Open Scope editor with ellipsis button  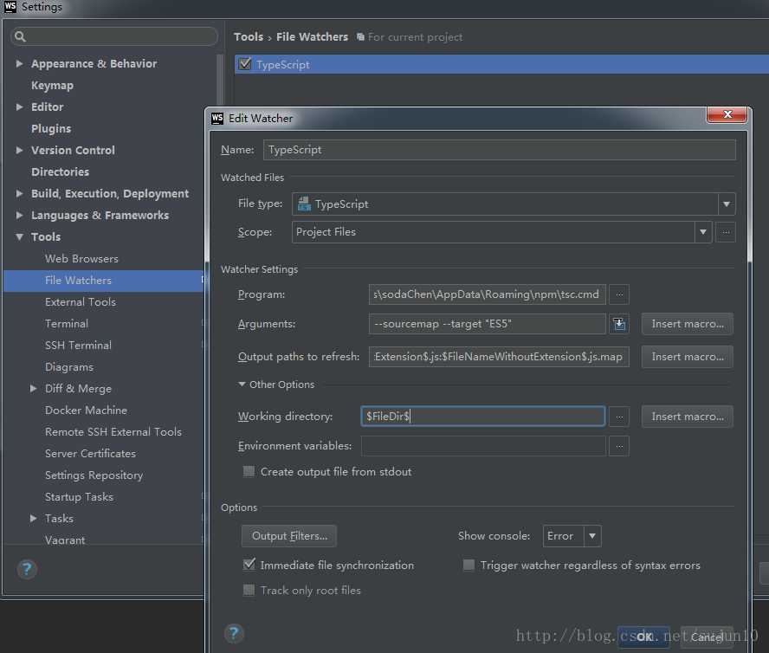[726, 232]
